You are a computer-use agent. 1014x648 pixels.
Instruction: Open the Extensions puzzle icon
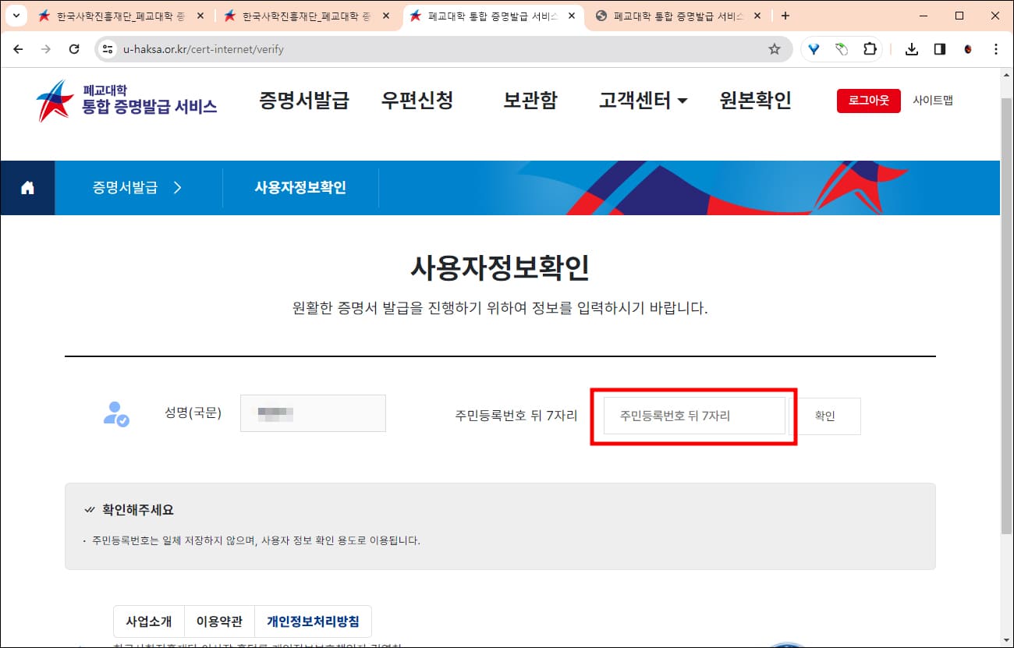point(870,49)
